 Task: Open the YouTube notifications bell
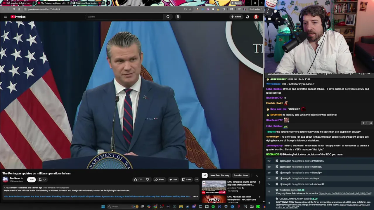[x=247, y=17]
